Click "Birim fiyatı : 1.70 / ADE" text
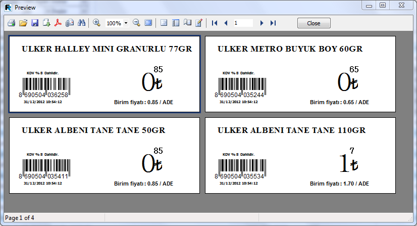 (339, 184)
